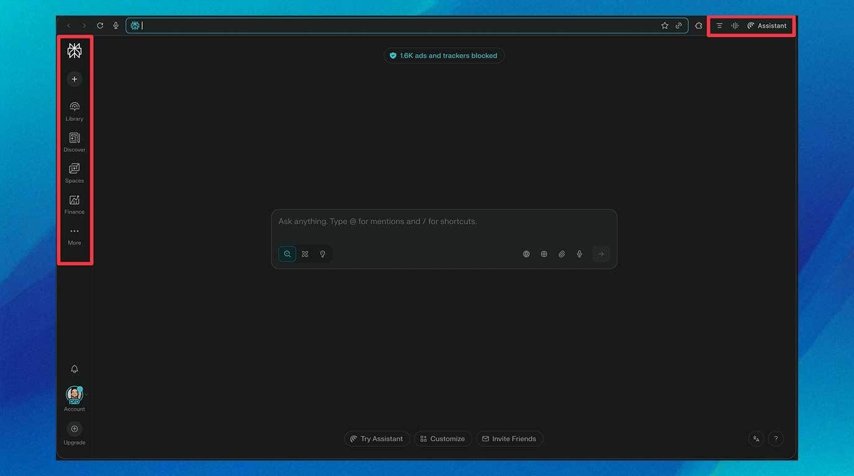Screen dimensions: 854x476
Task: Open notifications with the bell icon
Action: pyautogui.click(x=74, y=368)
